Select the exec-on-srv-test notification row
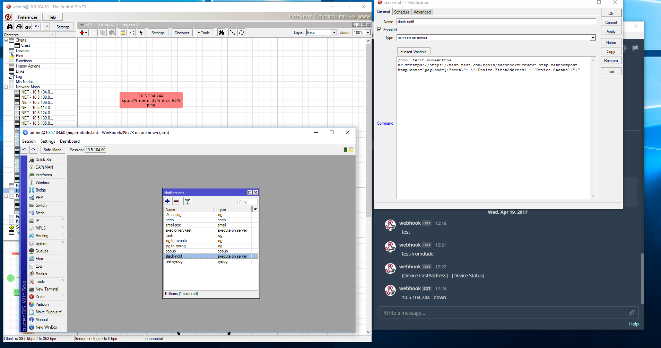The height and width of the screenshot is (348, 661). (x=211, y=230)
